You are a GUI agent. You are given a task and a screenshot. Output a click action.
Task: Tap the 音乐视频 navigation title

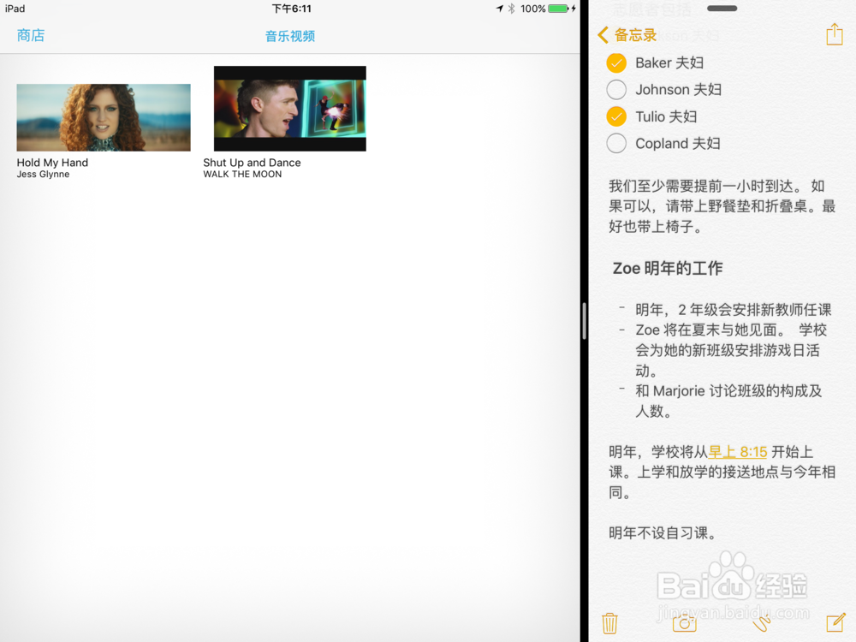(x=290, y=36)
